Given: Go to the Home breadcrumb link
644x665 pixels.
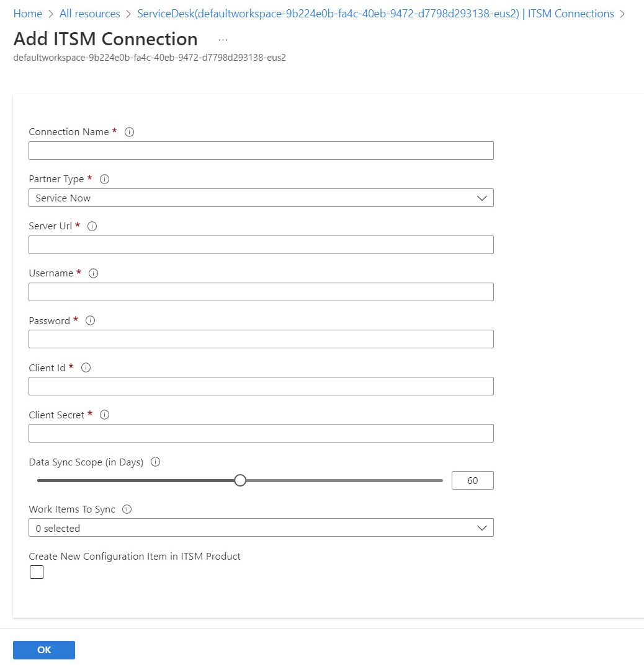Looking at the screenshot, I should tap(27, 14).
